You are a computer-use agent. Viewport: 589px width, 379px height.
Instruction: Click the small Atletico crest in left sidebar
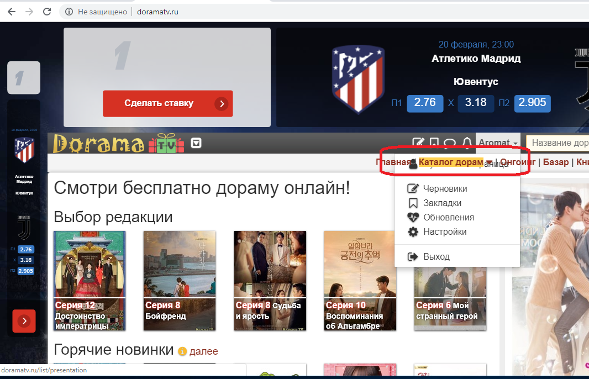point(24,150)
